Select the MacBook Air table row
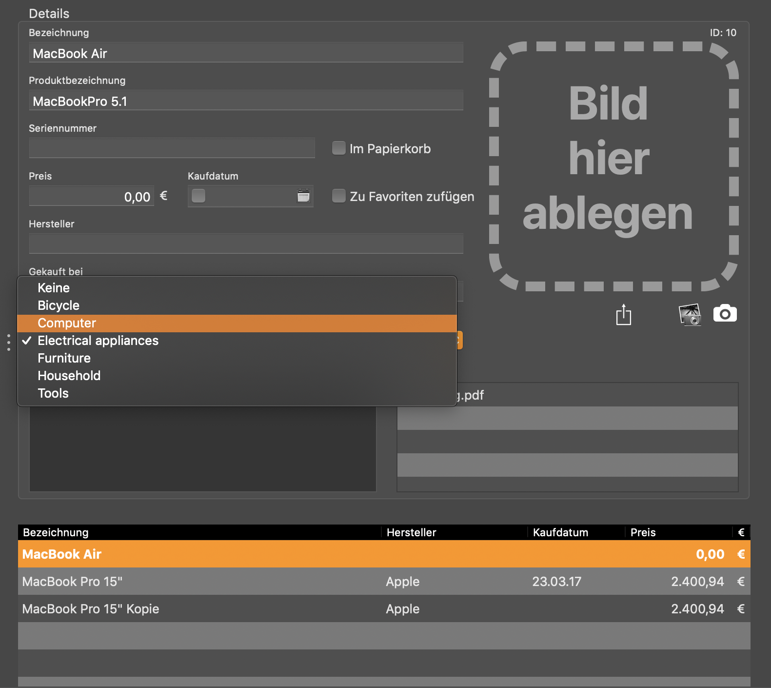This screenshot has height=688, width=771. coord(384,554)
